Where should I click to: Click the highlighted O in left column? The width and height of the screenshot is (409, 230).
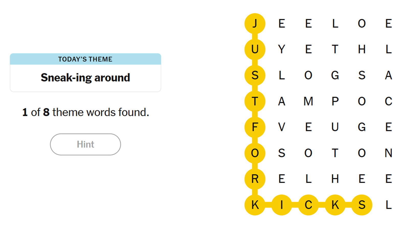(x=255, y=153)
